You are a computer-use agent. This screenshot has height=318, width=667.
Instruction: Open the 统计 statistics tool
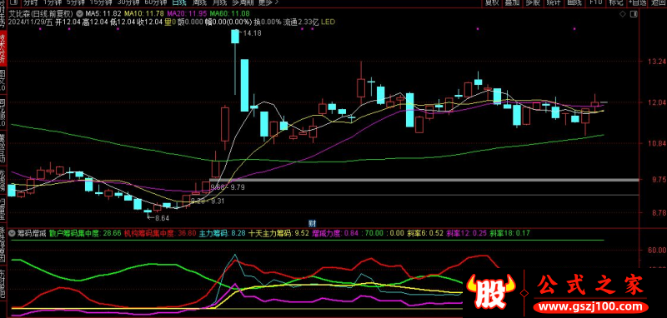click(553, 2)
